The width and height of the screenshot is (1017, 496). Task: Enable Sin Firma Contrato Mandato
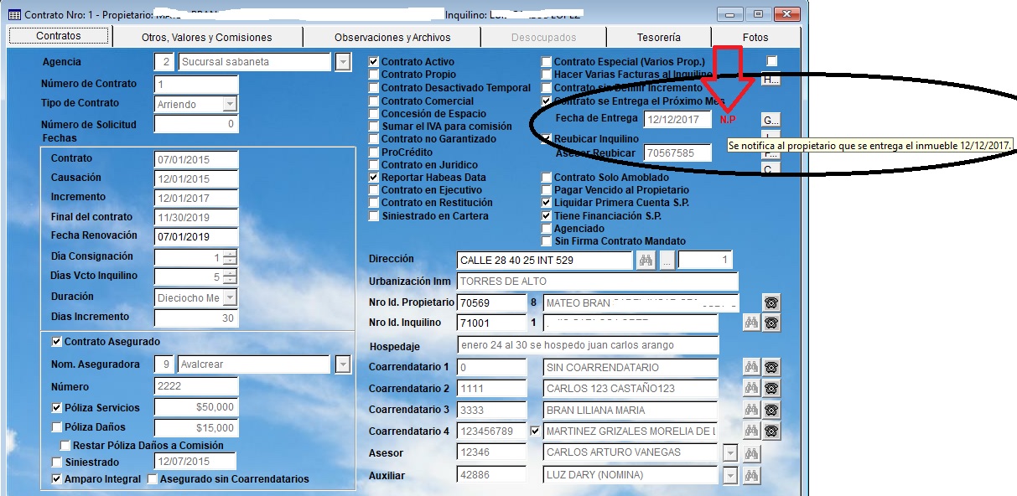coord(547,241)
